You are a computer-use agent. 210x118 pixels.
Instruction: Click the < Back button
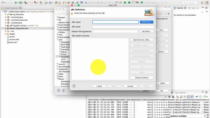pos(99,86)
